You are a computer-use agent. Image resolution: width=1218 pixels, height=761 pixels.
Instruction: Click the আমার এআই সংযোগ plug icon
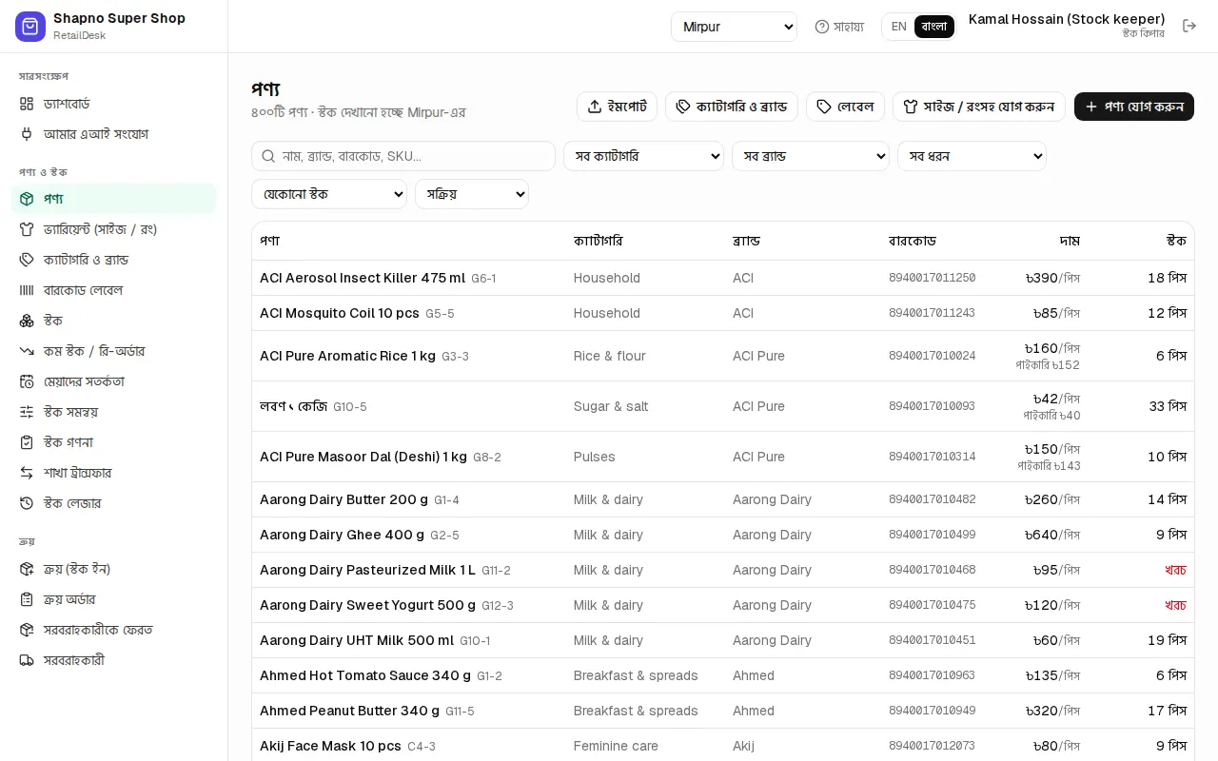coord(27,134)
